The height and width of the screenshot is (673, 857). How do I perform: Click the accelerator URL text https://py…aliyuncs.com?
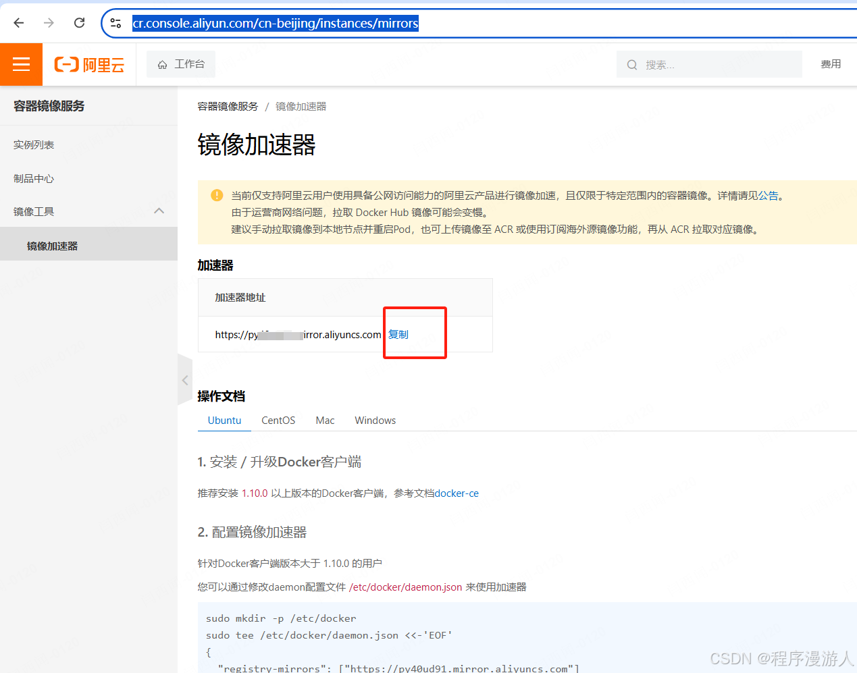click(x=298, y=334)
